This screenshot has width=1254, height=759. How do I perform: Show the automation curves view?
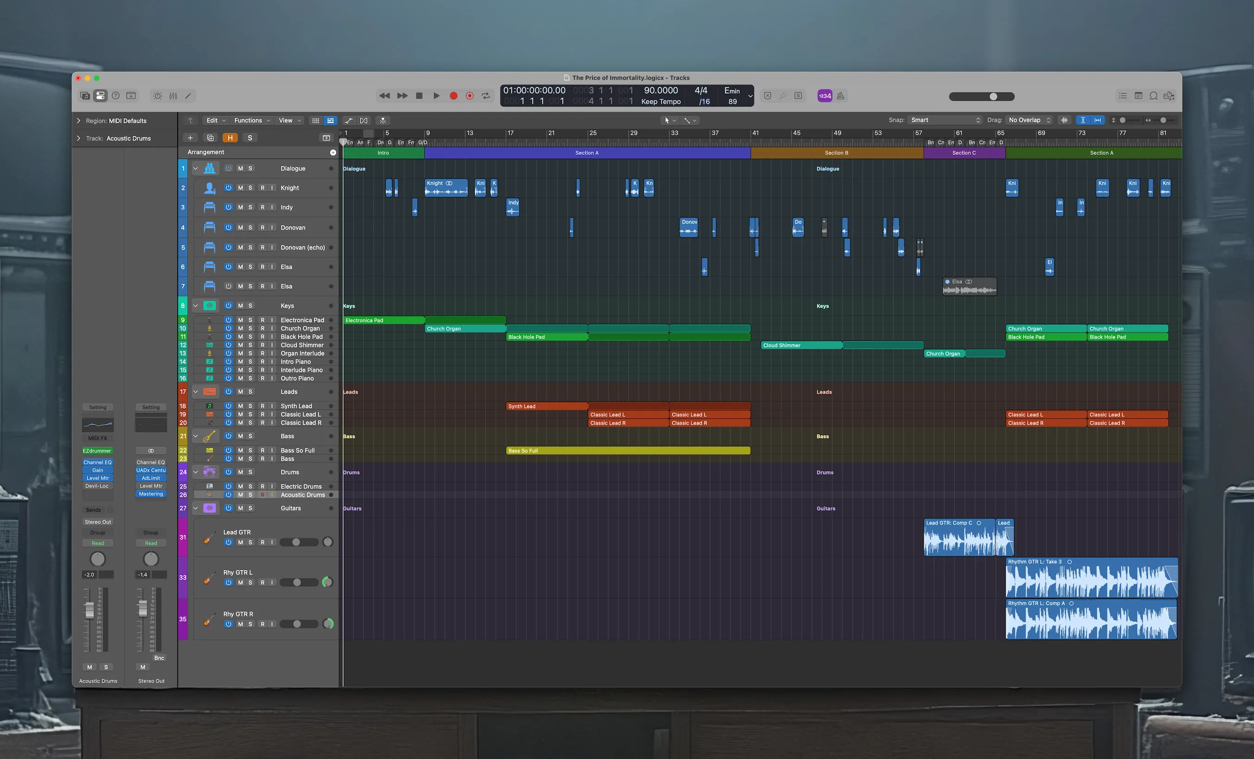[349, 121]
